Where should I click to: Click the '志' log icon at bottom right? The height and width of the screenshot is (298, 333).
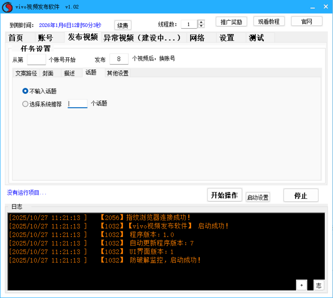point(318,285)
